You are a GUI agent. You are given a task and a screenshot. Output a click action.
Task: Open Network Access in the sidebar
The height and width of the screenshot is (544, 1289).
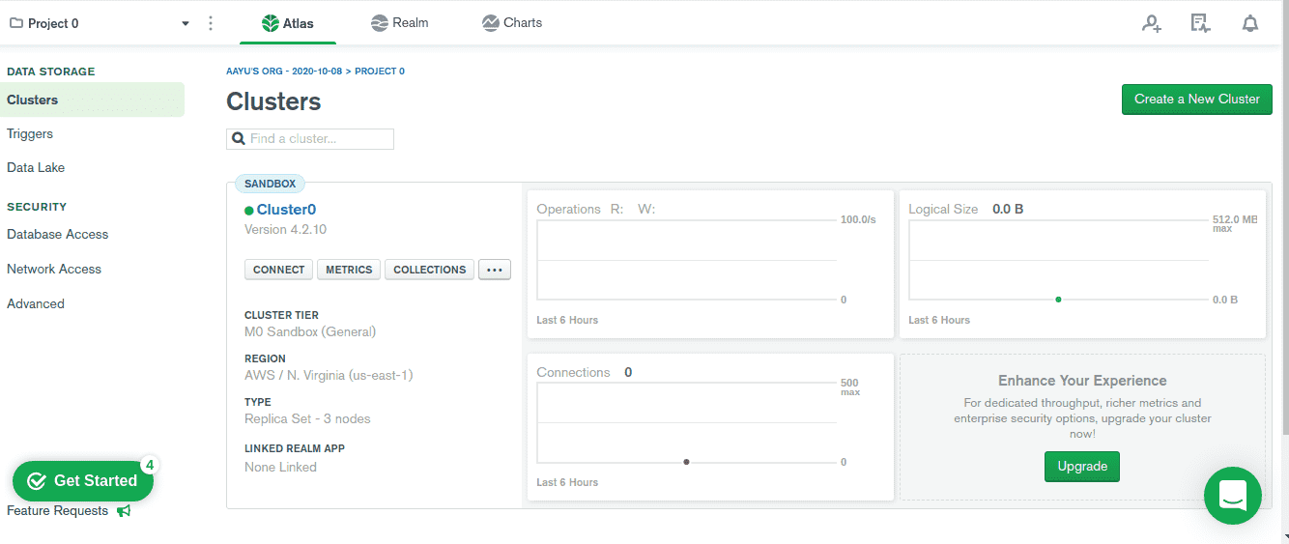tap(54, 270)
